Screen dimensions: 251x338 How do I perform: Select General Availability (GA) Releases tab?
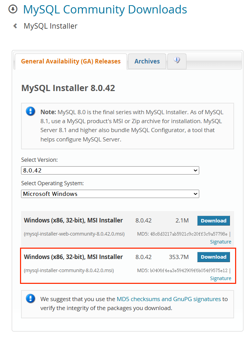tap(71, 61)
